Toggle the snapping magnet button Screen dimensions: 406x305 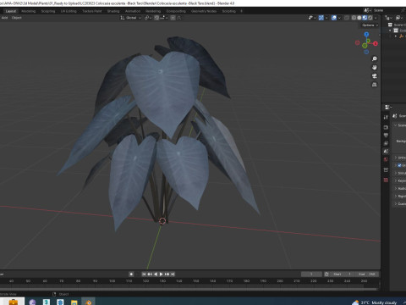(x=156, y=18)
